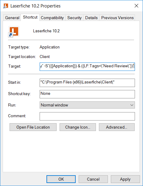Click the Run dropdown chevron arrow
Viewport: 143px width, 186px height.
(132, 105)
